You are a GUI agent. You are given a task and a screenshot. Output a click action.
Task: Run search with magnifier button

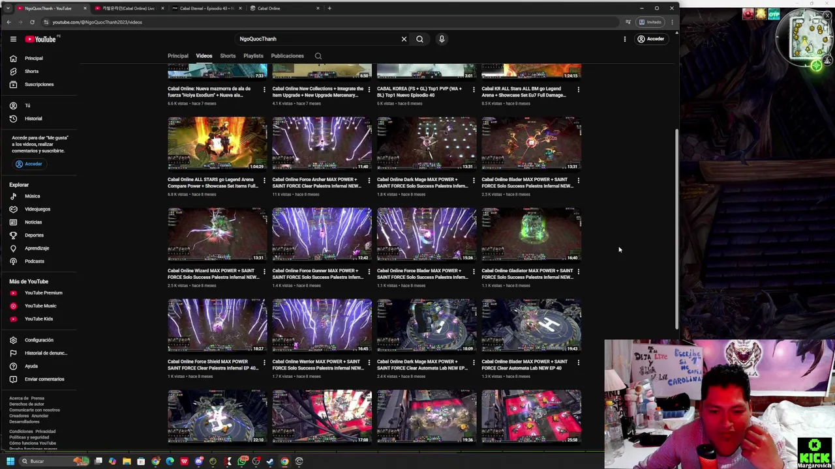tap(419, 39)
